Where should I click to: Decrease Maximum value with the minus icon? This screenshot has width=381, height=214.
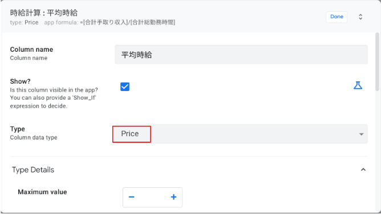point(131,197)
